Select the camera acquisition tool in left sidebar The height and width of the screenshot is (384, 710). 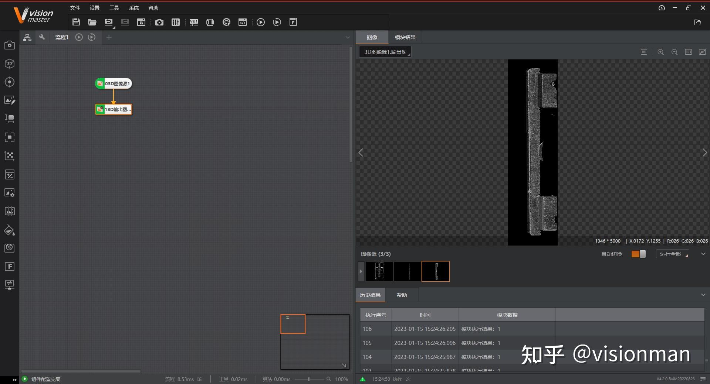pyautogui.click(x=9, y=45)
